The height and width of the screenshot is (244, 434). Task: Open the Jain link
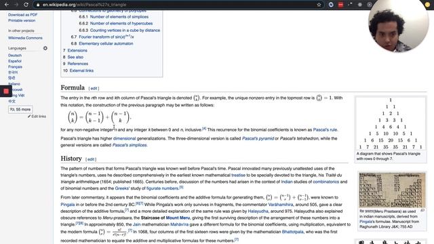click(x=136, y=224)
